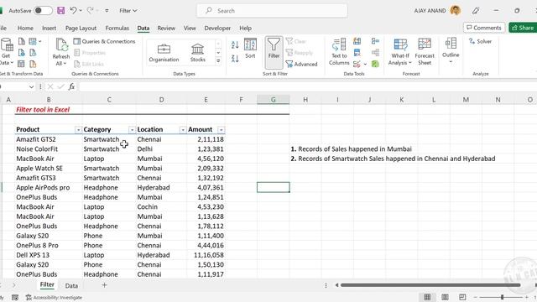Screen dimensions: 537x302
Task: Open the Home ribbon tab
Action: 25,28
